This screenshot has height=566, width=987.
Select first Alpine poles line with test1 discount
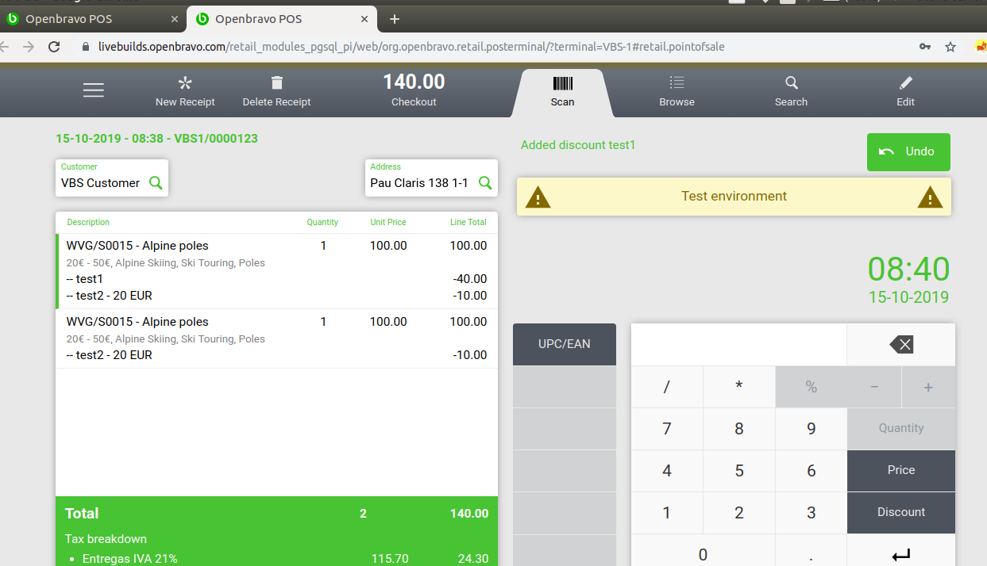pyautogui.click(x=276, y=271)
